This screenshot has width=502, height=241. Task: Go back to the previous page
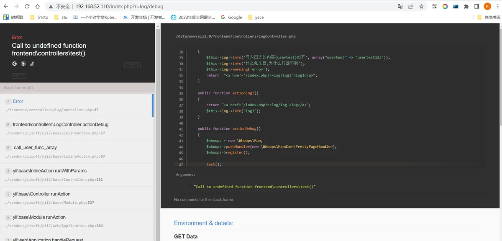pos(6,6)
